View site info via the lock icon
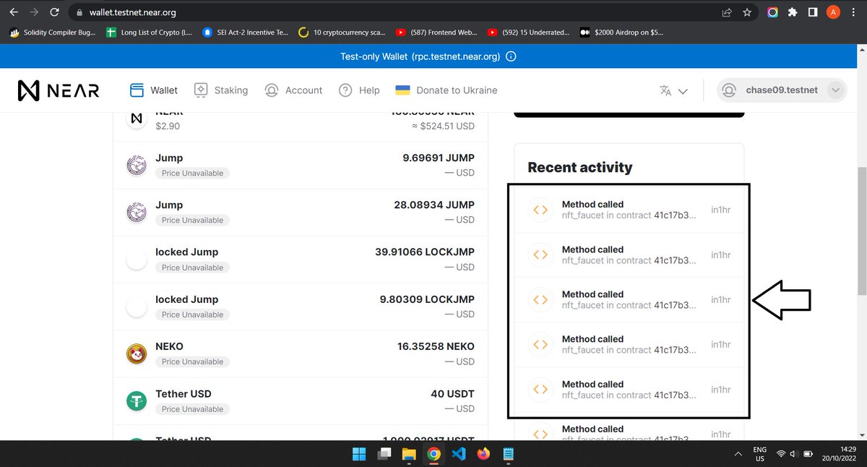 tap(80, 12)
